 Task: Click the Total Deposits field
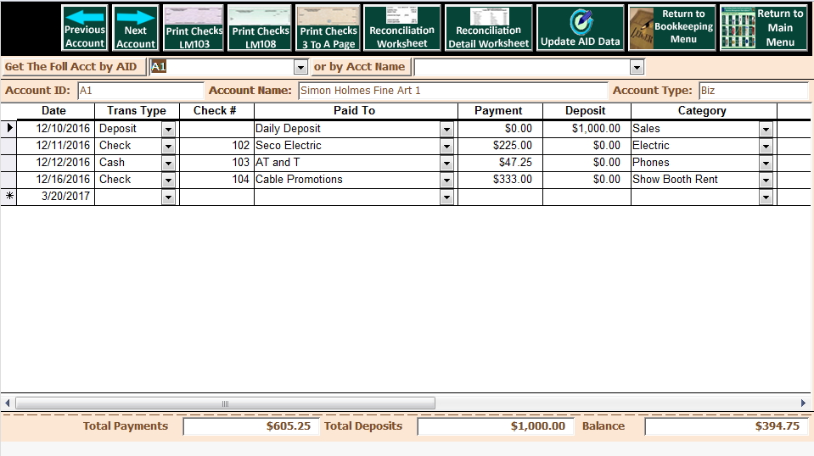(x=495, y=426)
